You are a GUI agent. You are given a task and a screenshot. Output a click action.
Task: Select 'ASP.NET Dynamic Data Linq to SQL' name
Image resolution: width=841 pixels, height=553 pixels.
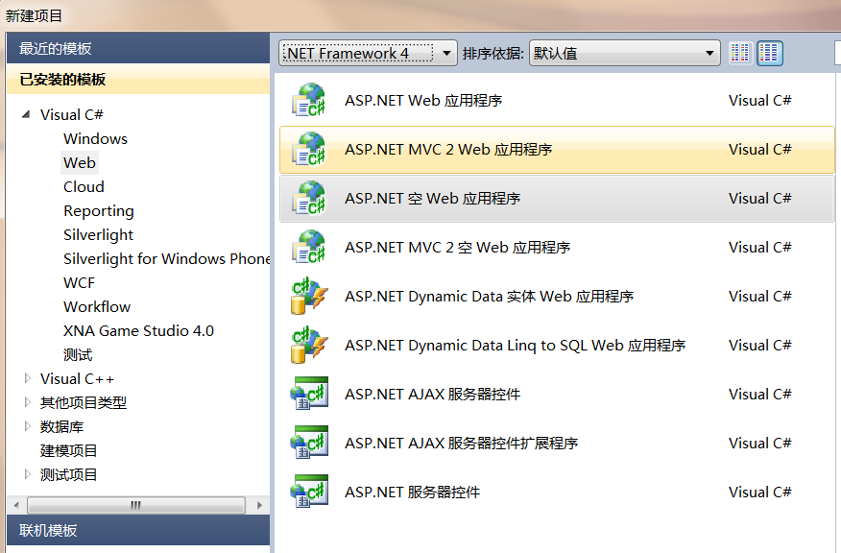[515, 345]
